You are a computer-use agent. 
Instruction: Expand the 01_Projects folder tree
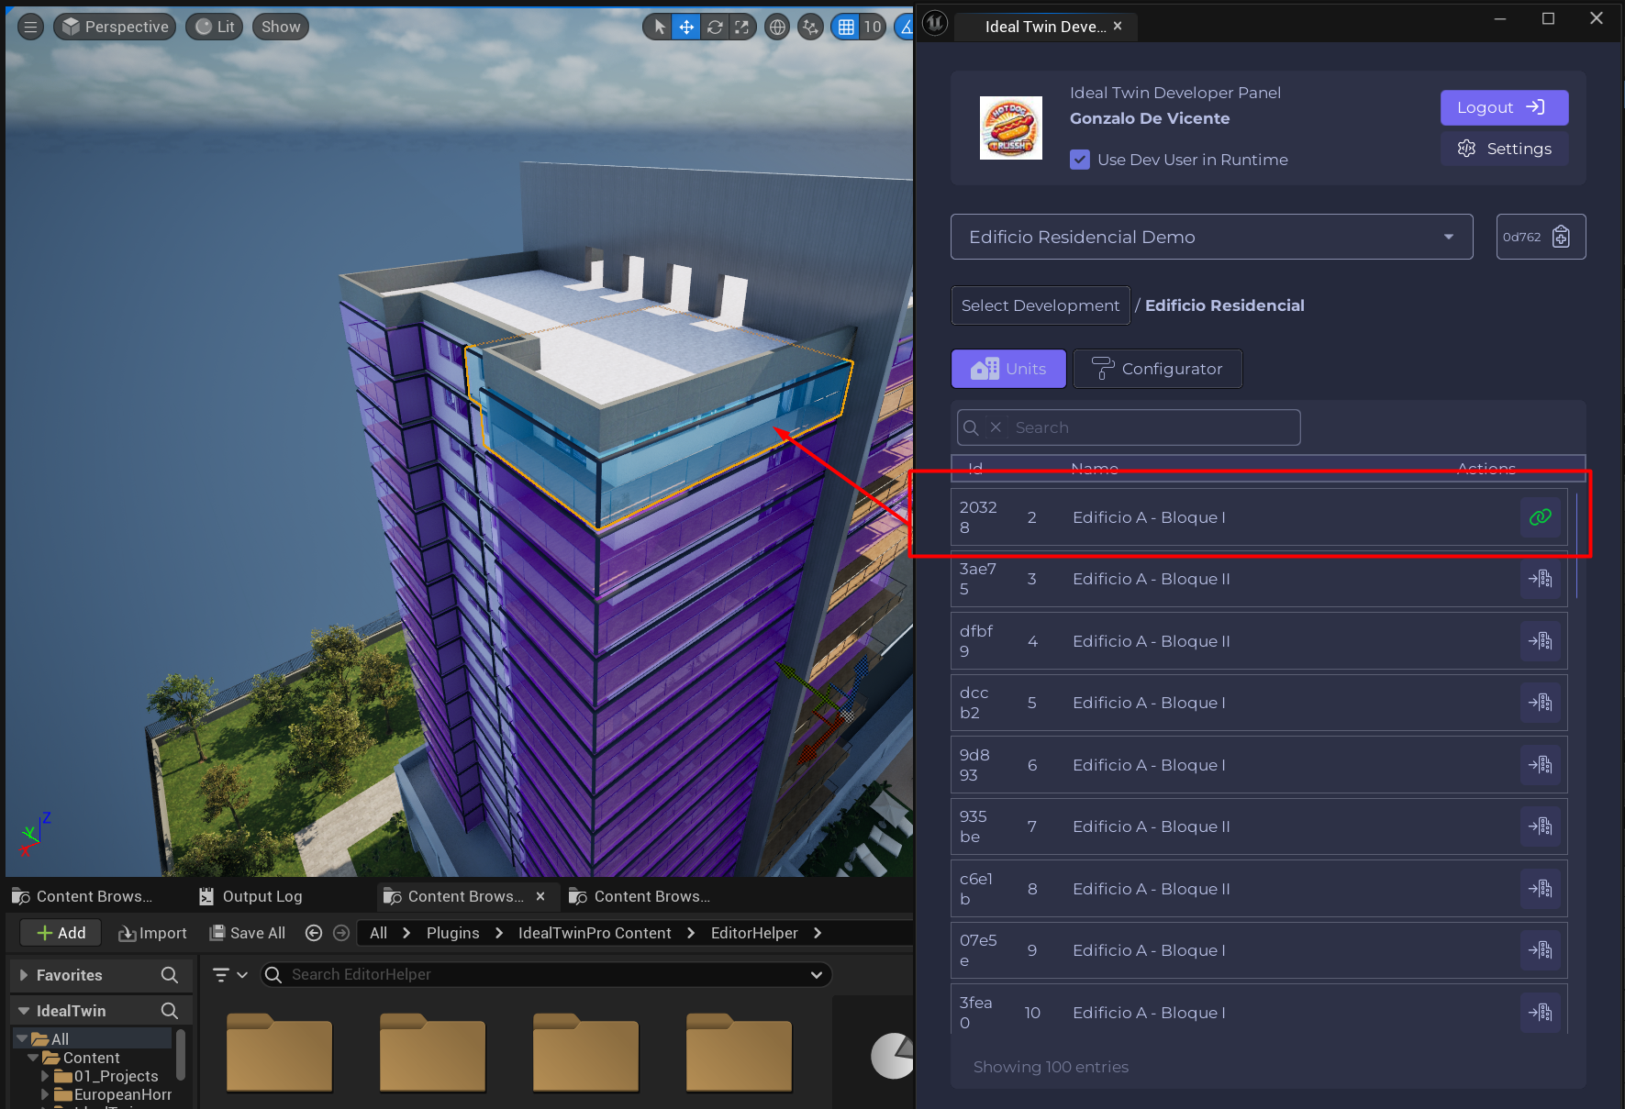click(45, 1076)
